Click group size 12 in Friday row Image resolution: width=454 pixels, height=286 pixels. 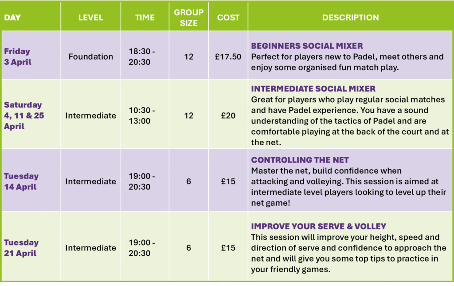pyautogui.click(x=188, y=56)
